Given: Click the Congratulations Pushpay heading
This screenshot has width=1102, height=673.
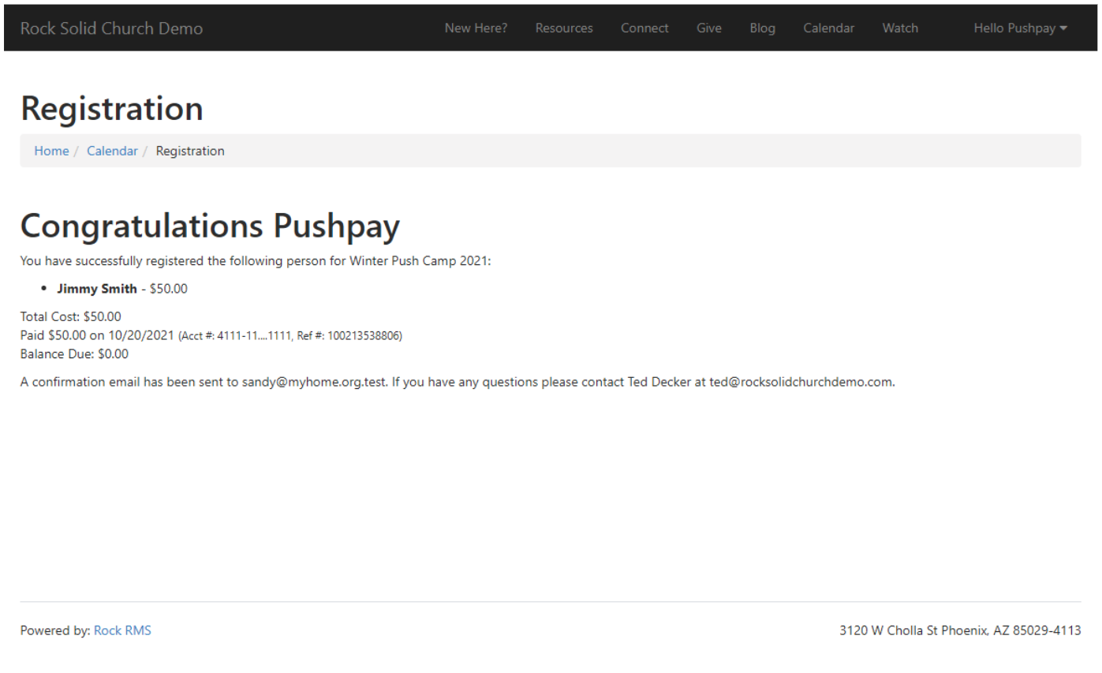Looking at the screenshot, I should coord(210,226).
